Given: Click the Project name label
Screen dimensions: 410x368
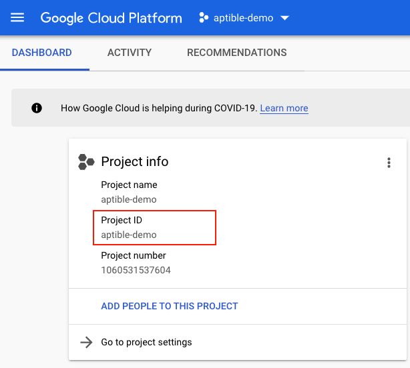Looking at the screenshot, I should coord(129,185).
